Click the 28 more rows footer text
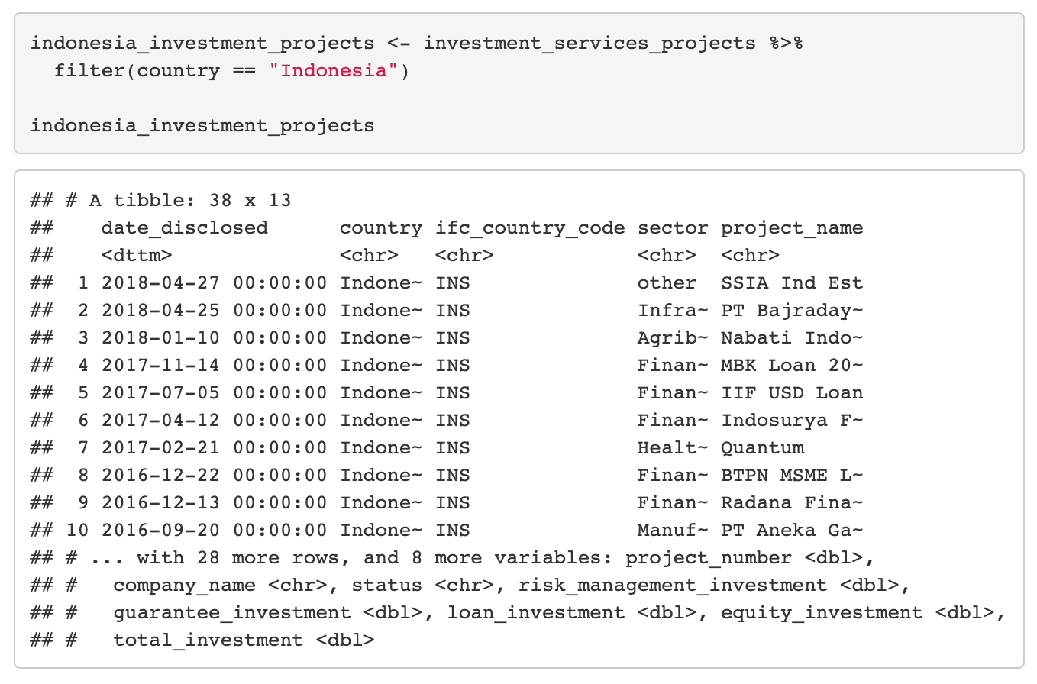The width and height of the screenshot is (1037, 684). coord(268,558)
